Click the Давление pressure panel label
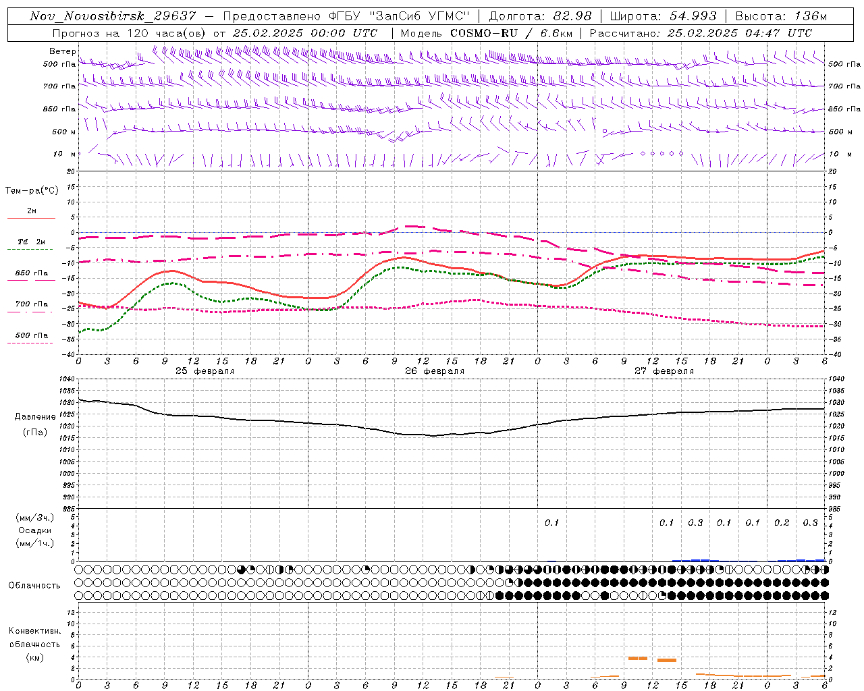The image size is (864, 691). click(x=35, y=417)
